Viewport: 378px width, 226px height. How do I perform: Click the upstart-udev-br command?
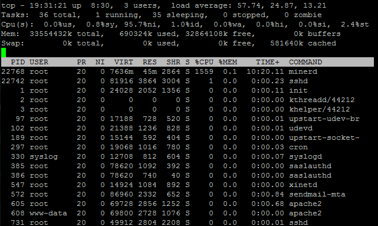point(324,119)
